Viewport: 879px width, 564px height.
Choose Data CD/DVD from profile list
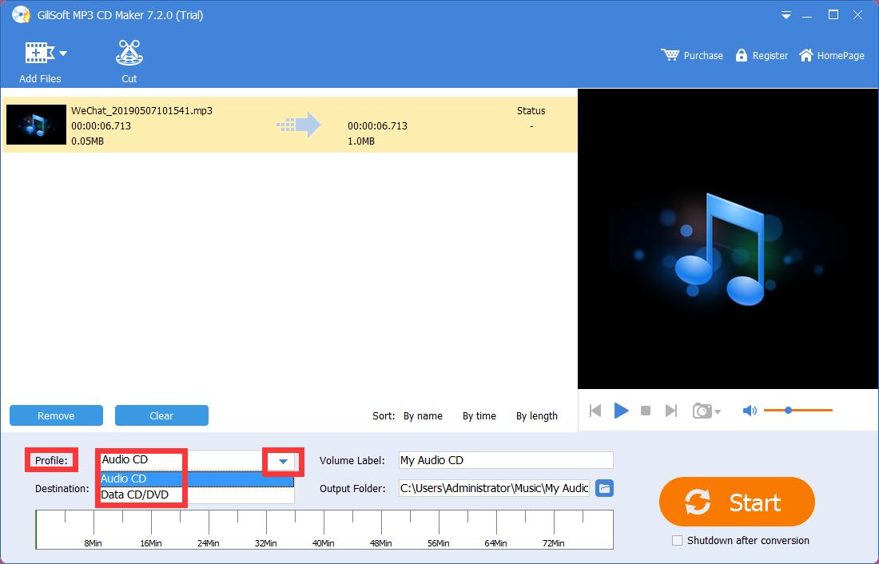197,495
